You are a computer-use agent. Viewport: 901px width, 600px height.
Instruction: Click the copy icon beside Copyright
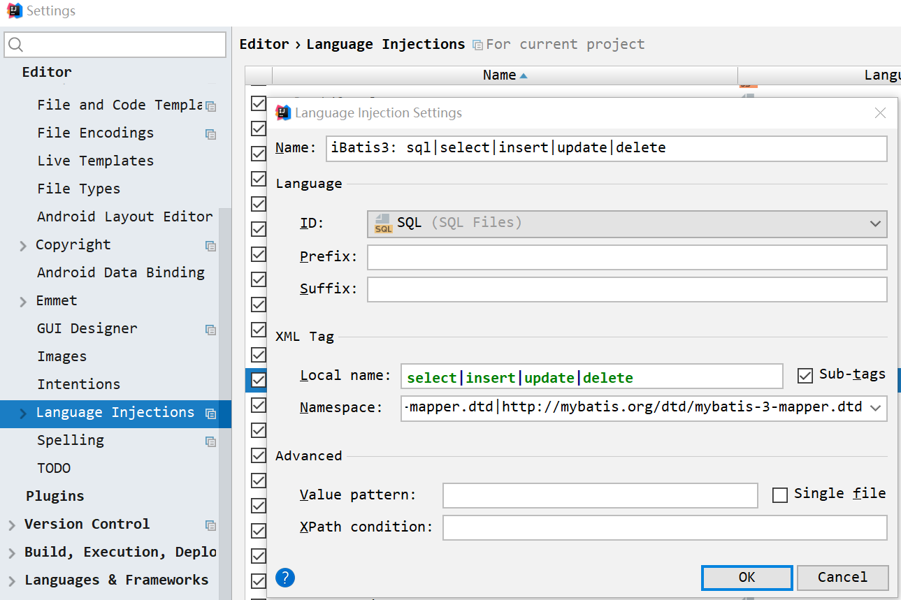[210, 246]
